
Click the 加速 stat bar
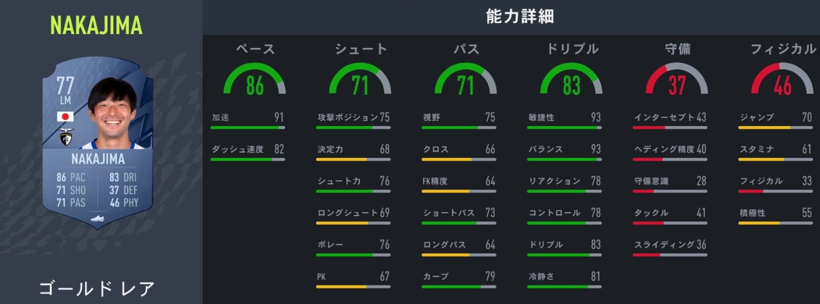[x=247, y=127]
